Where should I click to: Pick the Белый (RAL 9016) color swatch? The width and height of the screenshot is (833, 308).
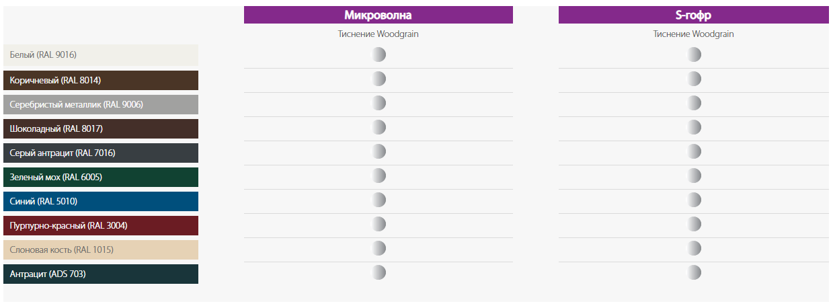tap(101, 54)
